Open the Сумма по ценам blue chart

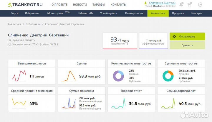tap(69, 103)
